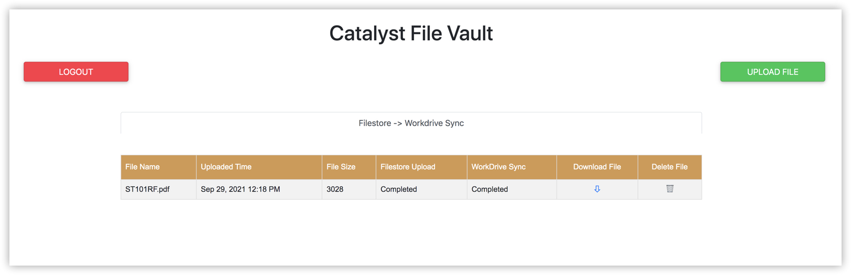Select the Filestore -> Workdrive Sync heading

(411, 123)
